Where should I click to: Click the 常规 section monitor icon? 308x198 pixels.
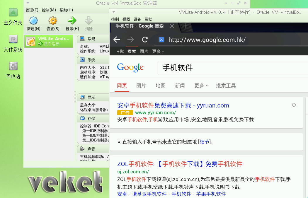coord(82,38)
